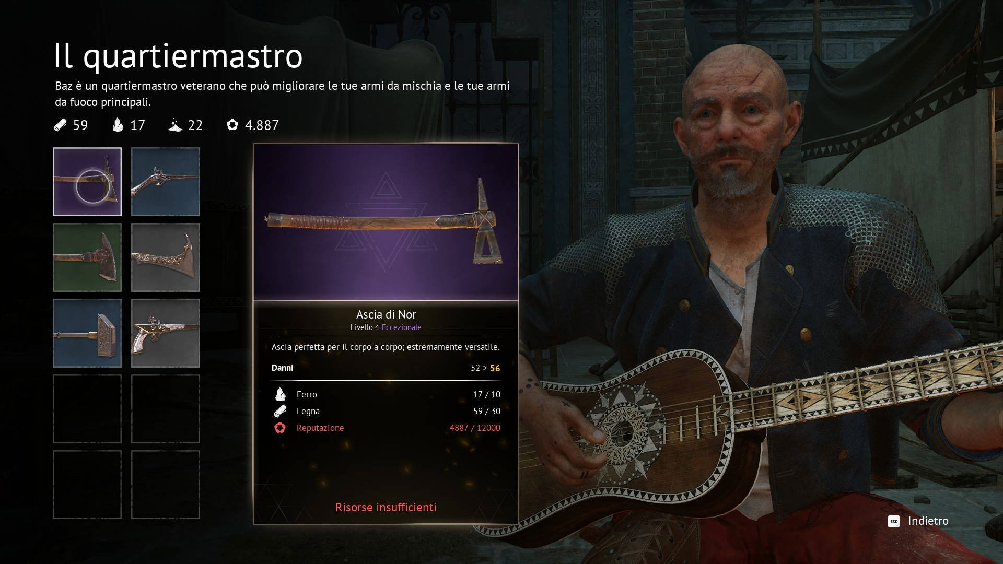Click the iron resource icon showing 17

(x=118, y=125)
